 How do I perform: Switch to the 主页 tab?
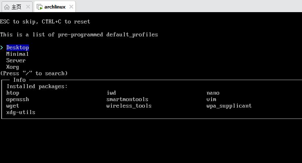17,7
